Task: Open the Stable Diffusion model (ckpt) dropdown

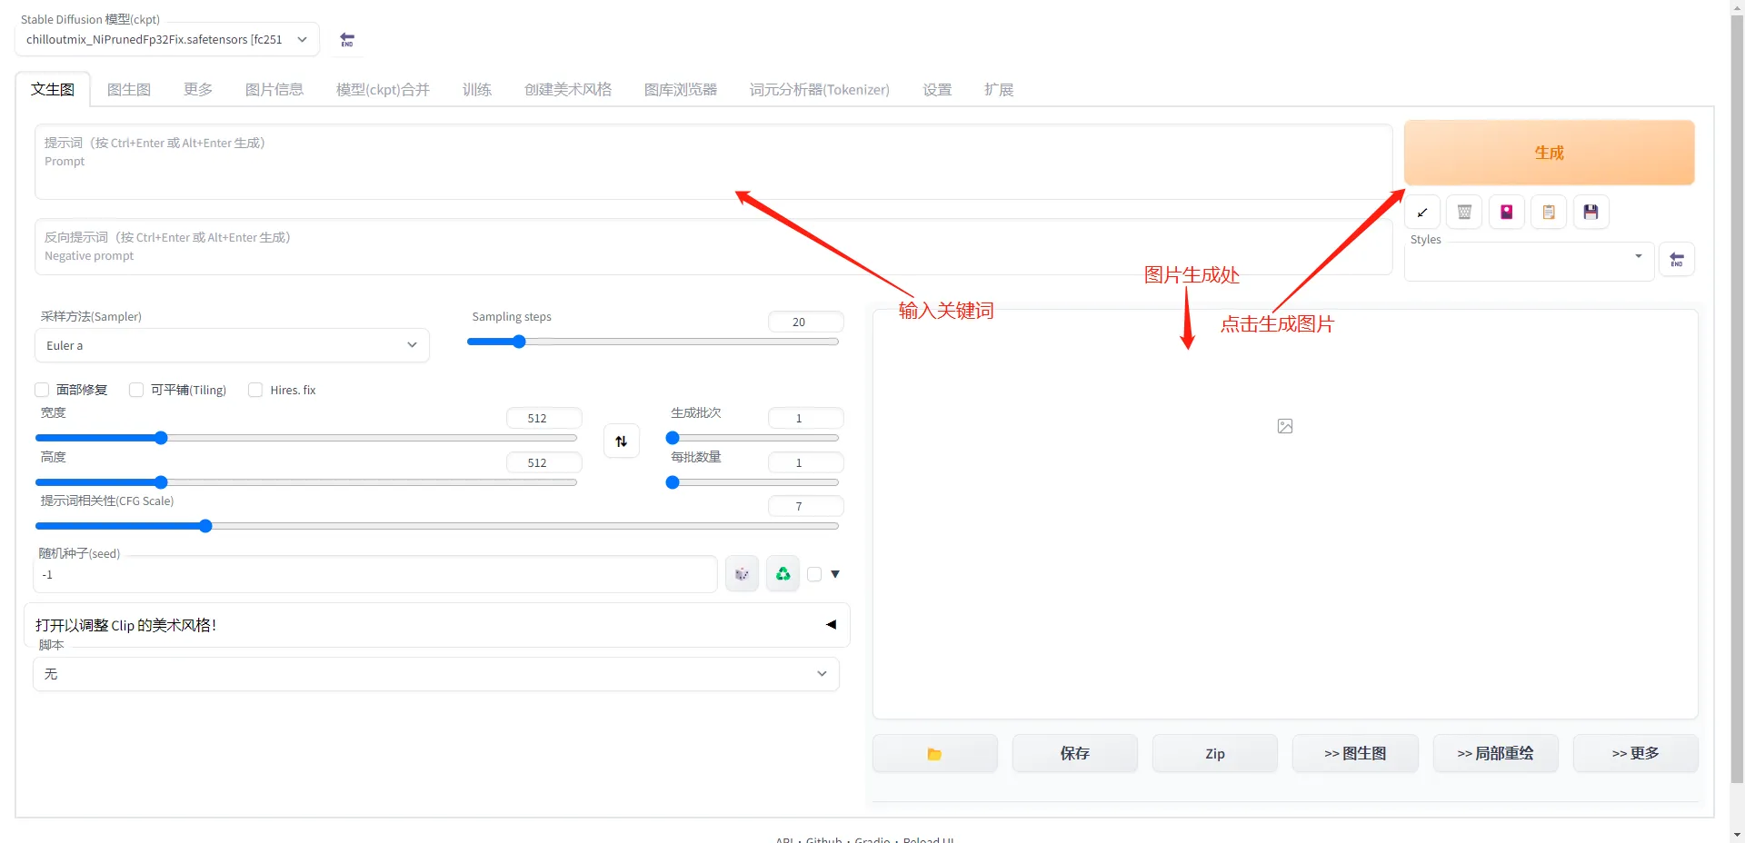Action: (x=167, y=40)
